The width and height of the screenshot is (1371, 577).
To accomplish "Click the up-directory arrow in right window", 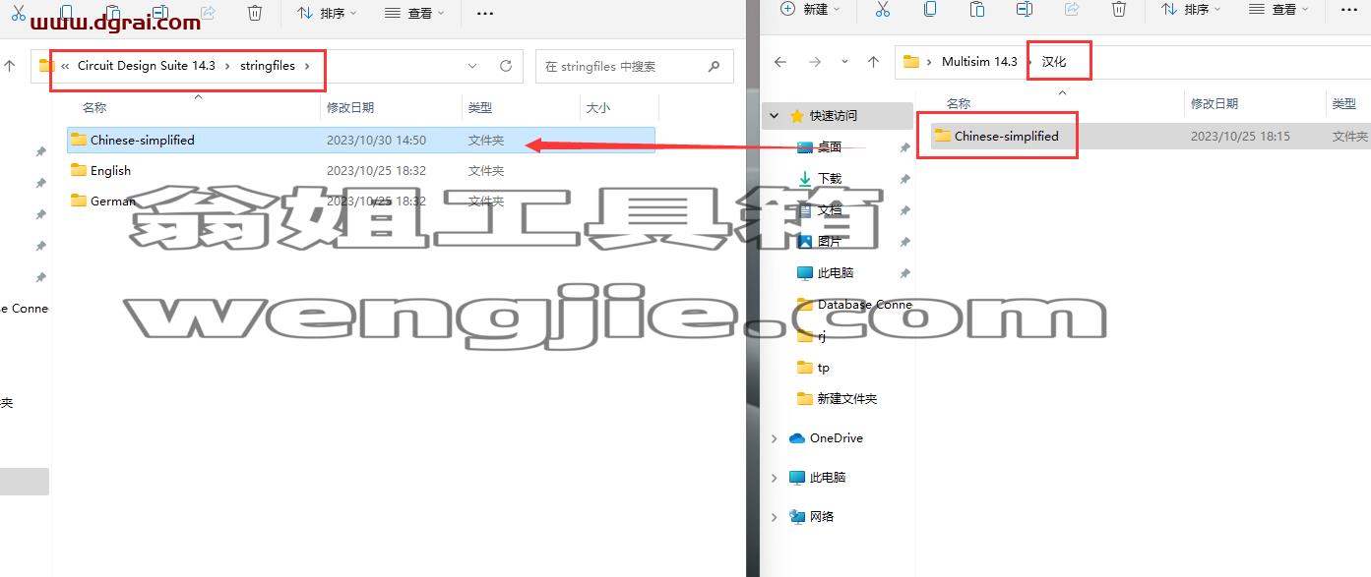I will (873, 61).
